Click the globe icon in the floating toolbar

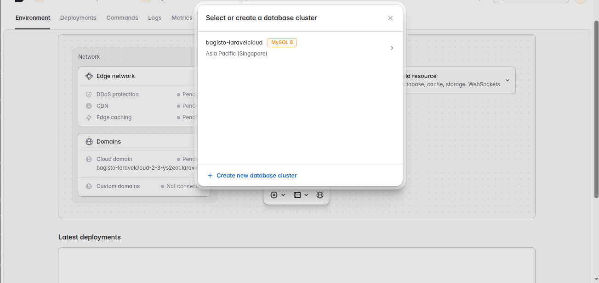click(320, 195)
